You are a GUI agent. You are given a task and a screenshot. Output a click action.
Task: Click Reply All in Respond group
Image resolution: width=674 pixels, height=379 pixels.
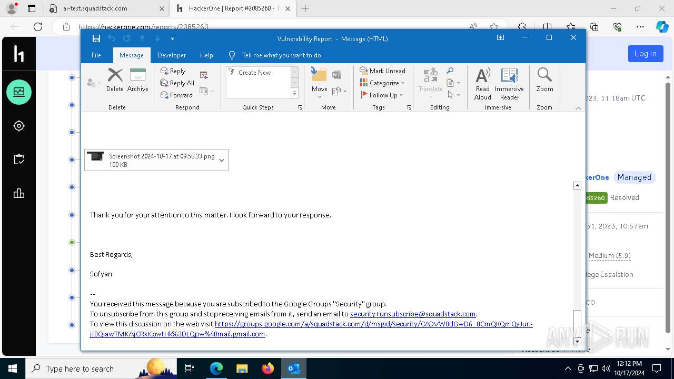pyautogui.click(x=177, y=83)
